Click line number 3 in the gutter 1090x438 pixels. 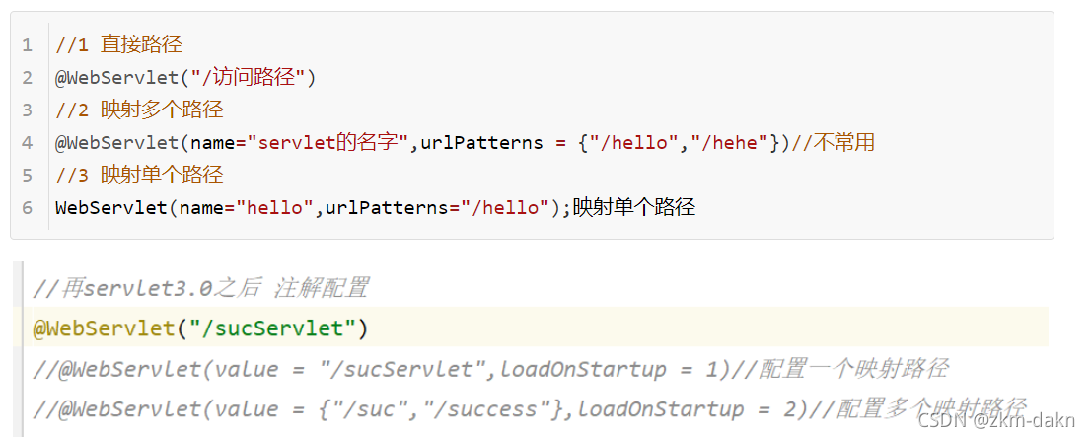[x=27, y=109]
